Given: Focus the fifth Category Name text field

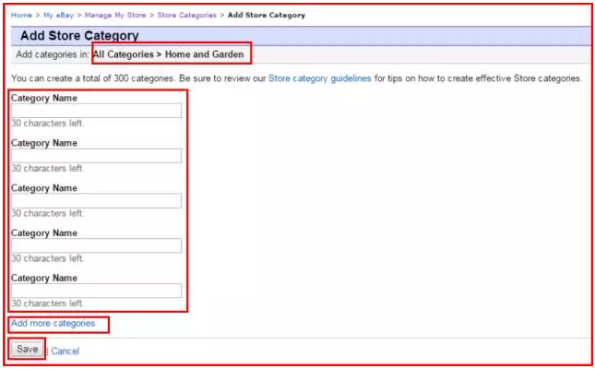Looking at the screenshot, I should coord(96,291).
